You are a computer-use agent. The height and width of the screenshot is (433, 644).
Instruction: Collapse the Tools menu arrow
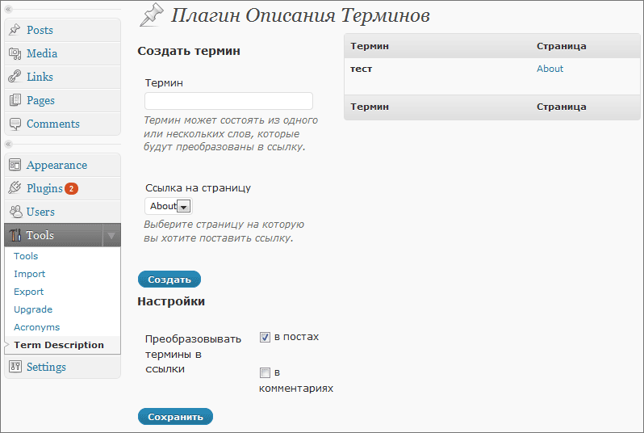pos(111,236)
